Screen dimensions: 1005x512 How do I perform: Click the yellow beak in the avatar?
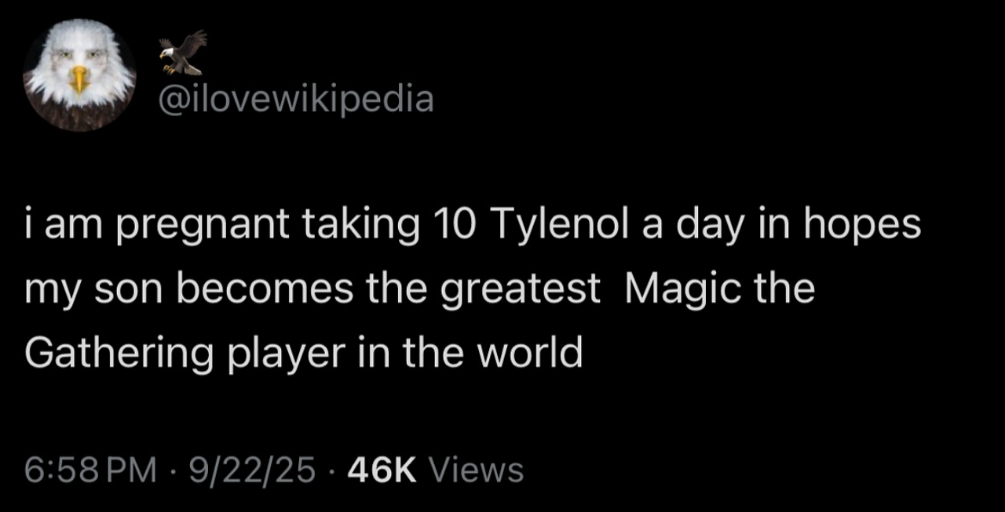(x=79, y=79)
